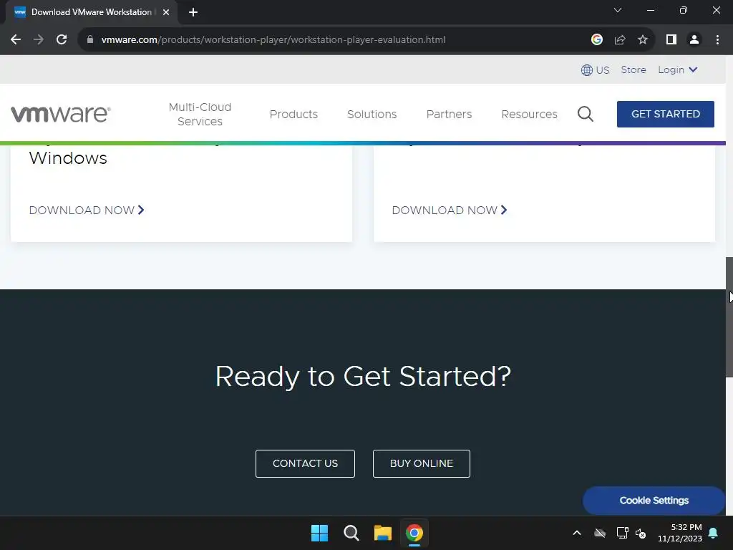Image resolution: width=733 pixels, height=550 pixels.
Task: Open site search with magnifier icon
Action: [586, 114]
